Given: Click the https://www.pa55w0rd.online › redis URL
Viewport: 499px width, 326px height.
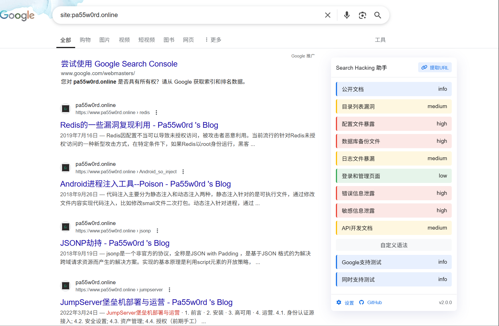Looking at the screenshot, I should pyautogui.click(x=112, y=113).
